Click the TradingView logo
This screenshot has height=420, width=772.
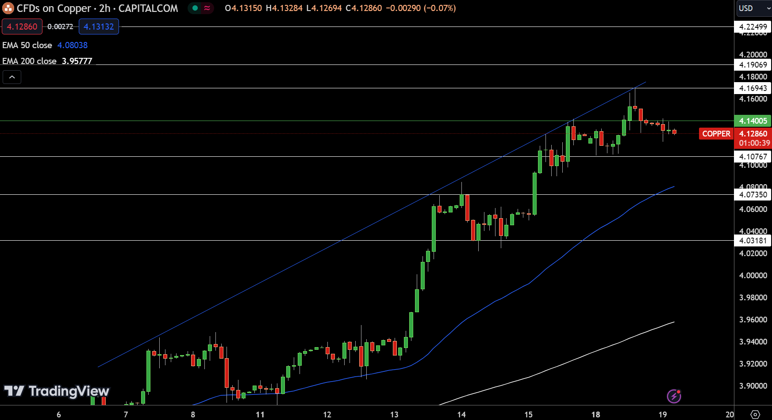(57, 391)
